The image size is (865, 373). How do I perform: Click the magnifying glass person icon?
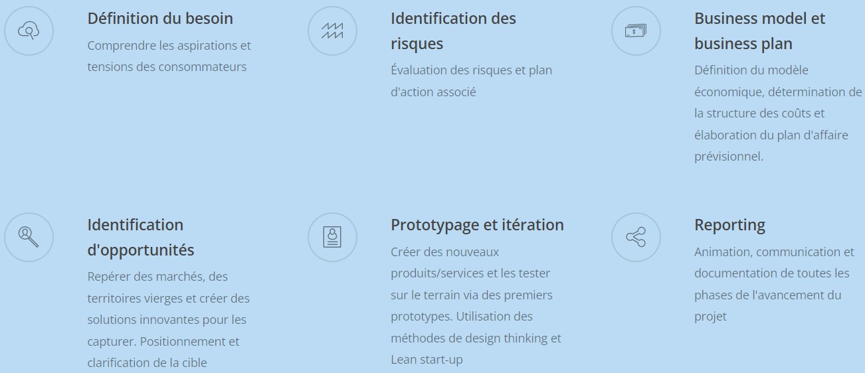[29, 237]
